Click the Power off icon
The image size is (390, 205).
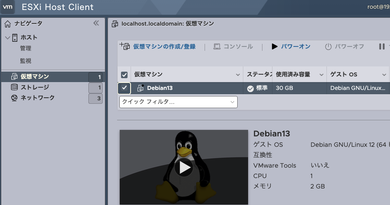[328, 46]
